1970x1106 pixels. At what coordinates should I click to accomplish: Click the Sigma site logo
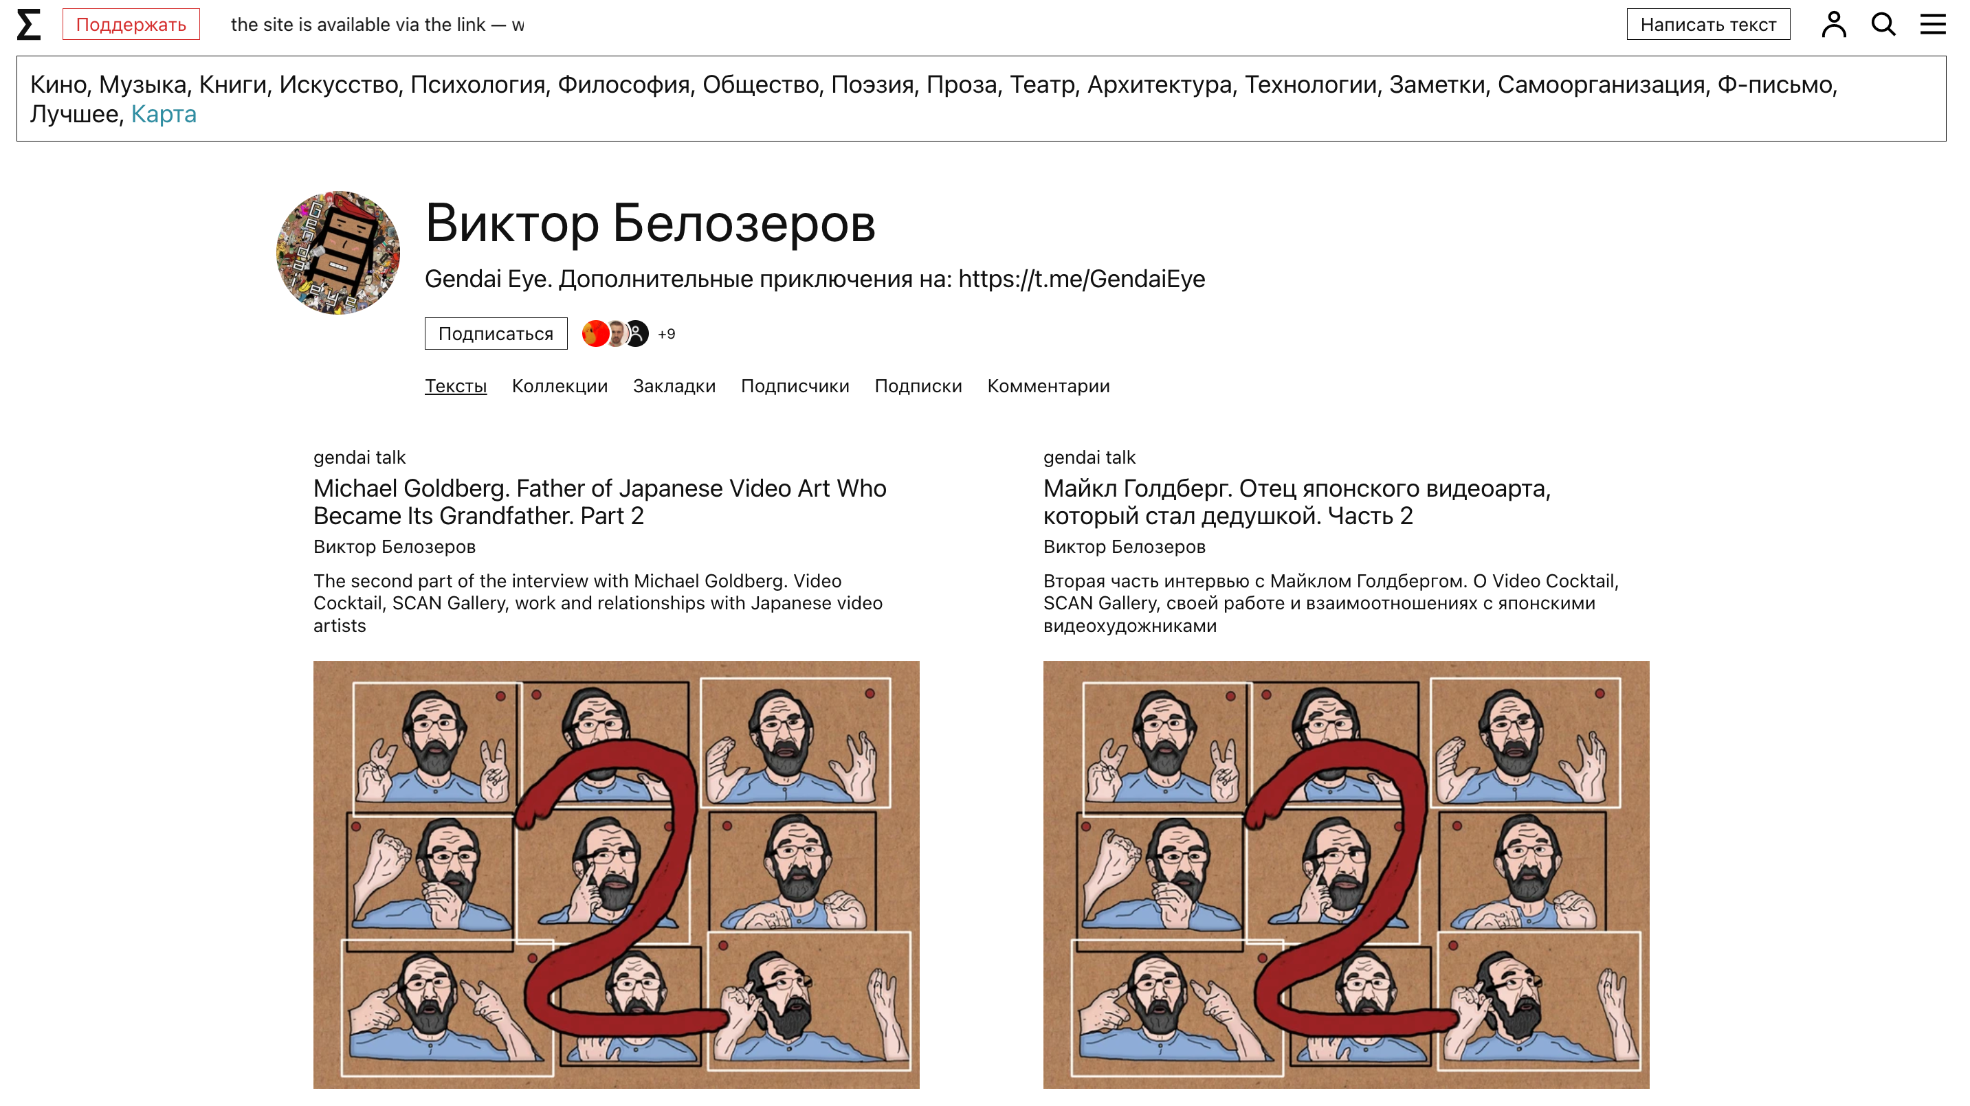point(28,25)
